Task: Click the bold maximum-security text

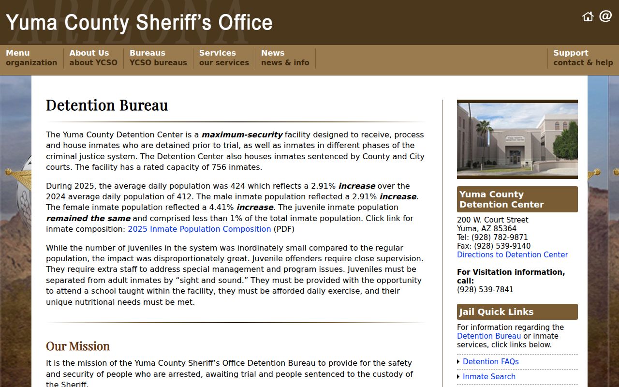Action: pyautogui.click(x=242, y=134)
